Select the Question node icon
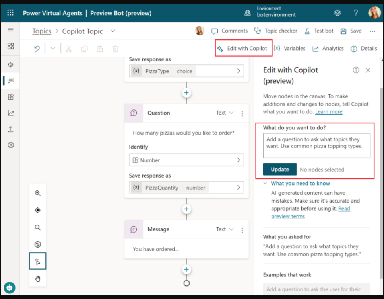384x299 pixels. tap(134, 113)
